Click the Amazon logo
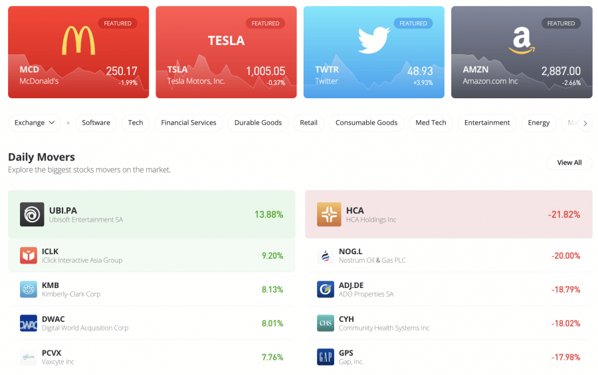Image resolution: width=598 pixels, height=375 pixels. [522, 40]
